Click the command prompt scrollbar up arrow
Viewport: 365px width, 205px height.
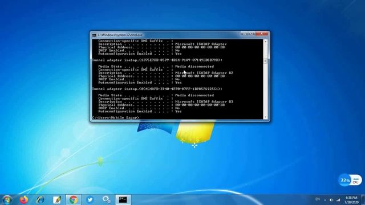tap(265, 42)
